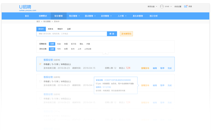The height and width of the screenshot is (130, 211).
Task: Expand the 录用管理 menu dropdown
Action: pos(111,16)
